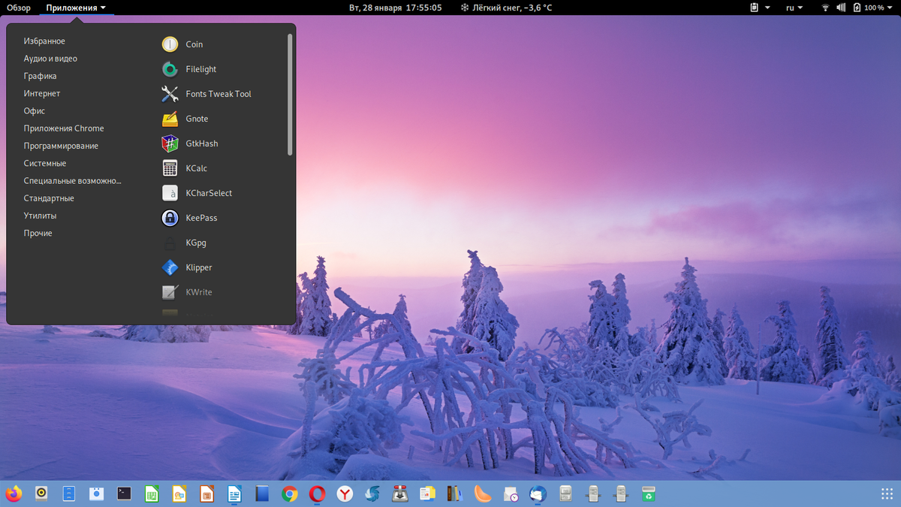Screen dimensions: 901x507
Task: Click the Обзор activities button
Action: click(19, 8)
